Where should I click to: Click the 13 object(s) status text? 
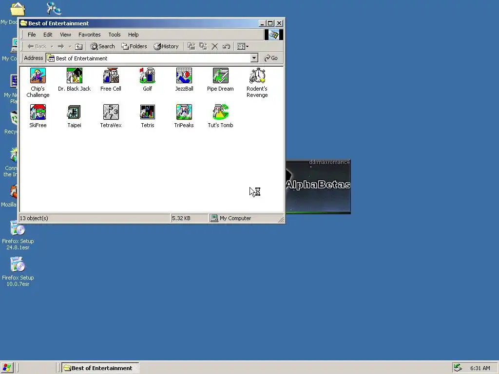(34, 218)
